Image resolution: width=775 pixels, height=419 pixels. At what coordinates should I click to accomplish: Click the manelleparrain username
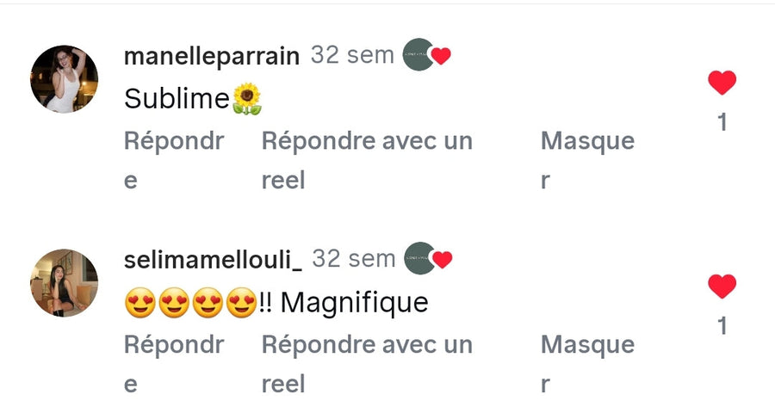tap(212, 56)
